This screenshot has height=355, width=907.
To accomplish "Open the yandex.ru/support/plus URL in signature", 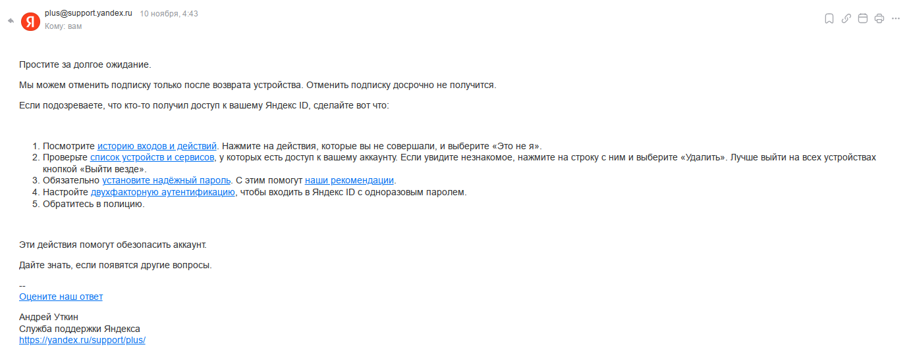I will pos(82,340).
